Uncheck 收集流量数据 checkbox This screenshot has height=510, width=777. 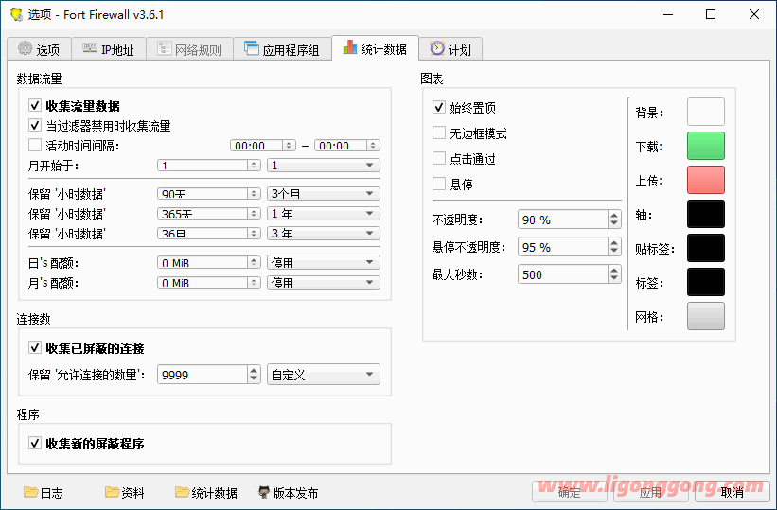point(35,106)
